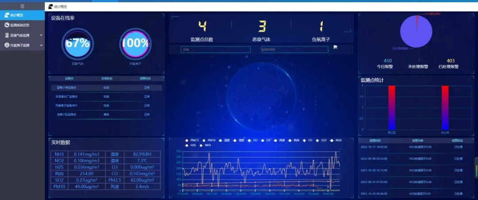Select the 东亚焦化厂监测点 row in table
The image size is (478, 200).
pyautogui.click(x=66, y=96)
